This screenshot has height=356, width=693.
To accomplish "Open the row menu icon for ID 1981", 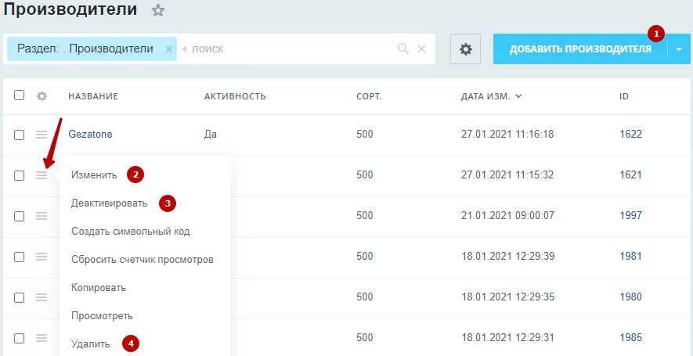I will 42,257.
